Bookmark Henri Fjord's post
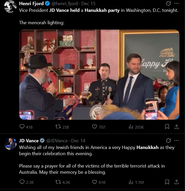This screenshot has width=185, height=191. click(167, 127)
